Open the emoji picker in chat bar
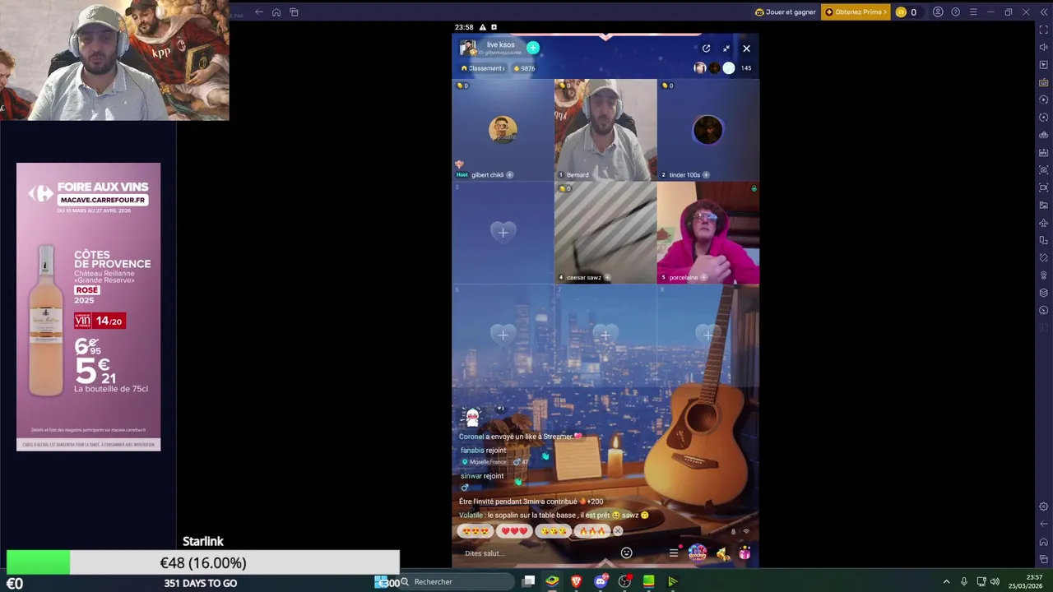1053x592 pixels. [626, 553]
